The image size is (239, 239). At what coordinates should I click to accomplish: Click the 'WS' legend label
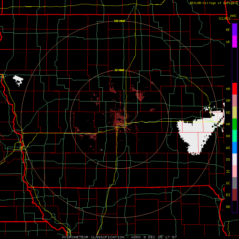pyautogui.click(x=228, y=148)
